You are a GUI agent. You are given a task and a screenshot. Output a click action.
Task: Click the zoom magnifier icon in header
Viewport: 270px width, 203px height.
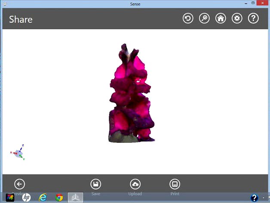[x=204, y=18]
